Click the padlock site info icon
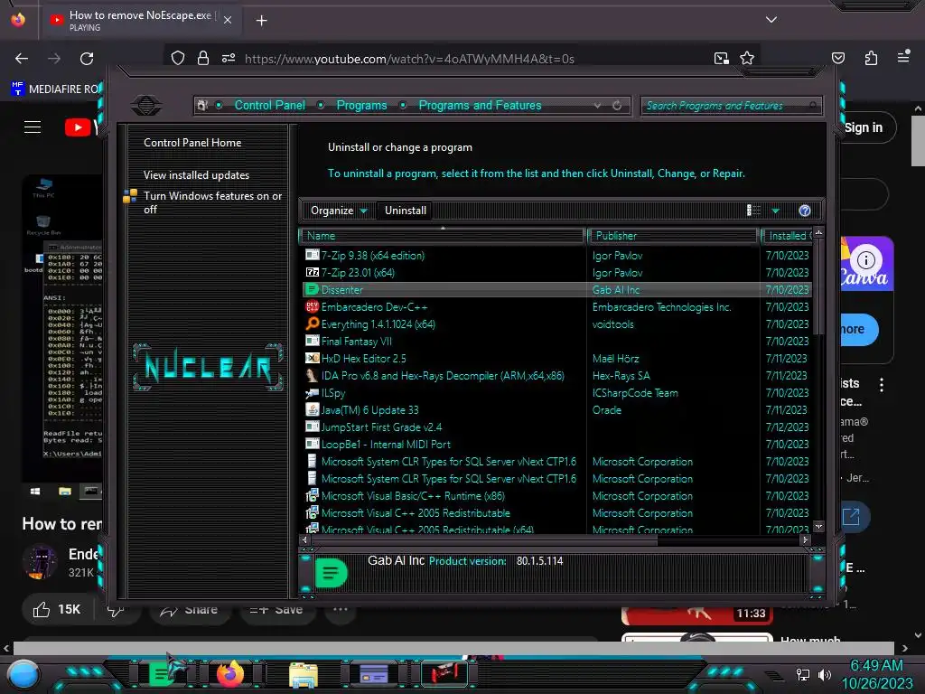Image resolution: width=925 pixels, height=694 pixels. click(203, 58)
